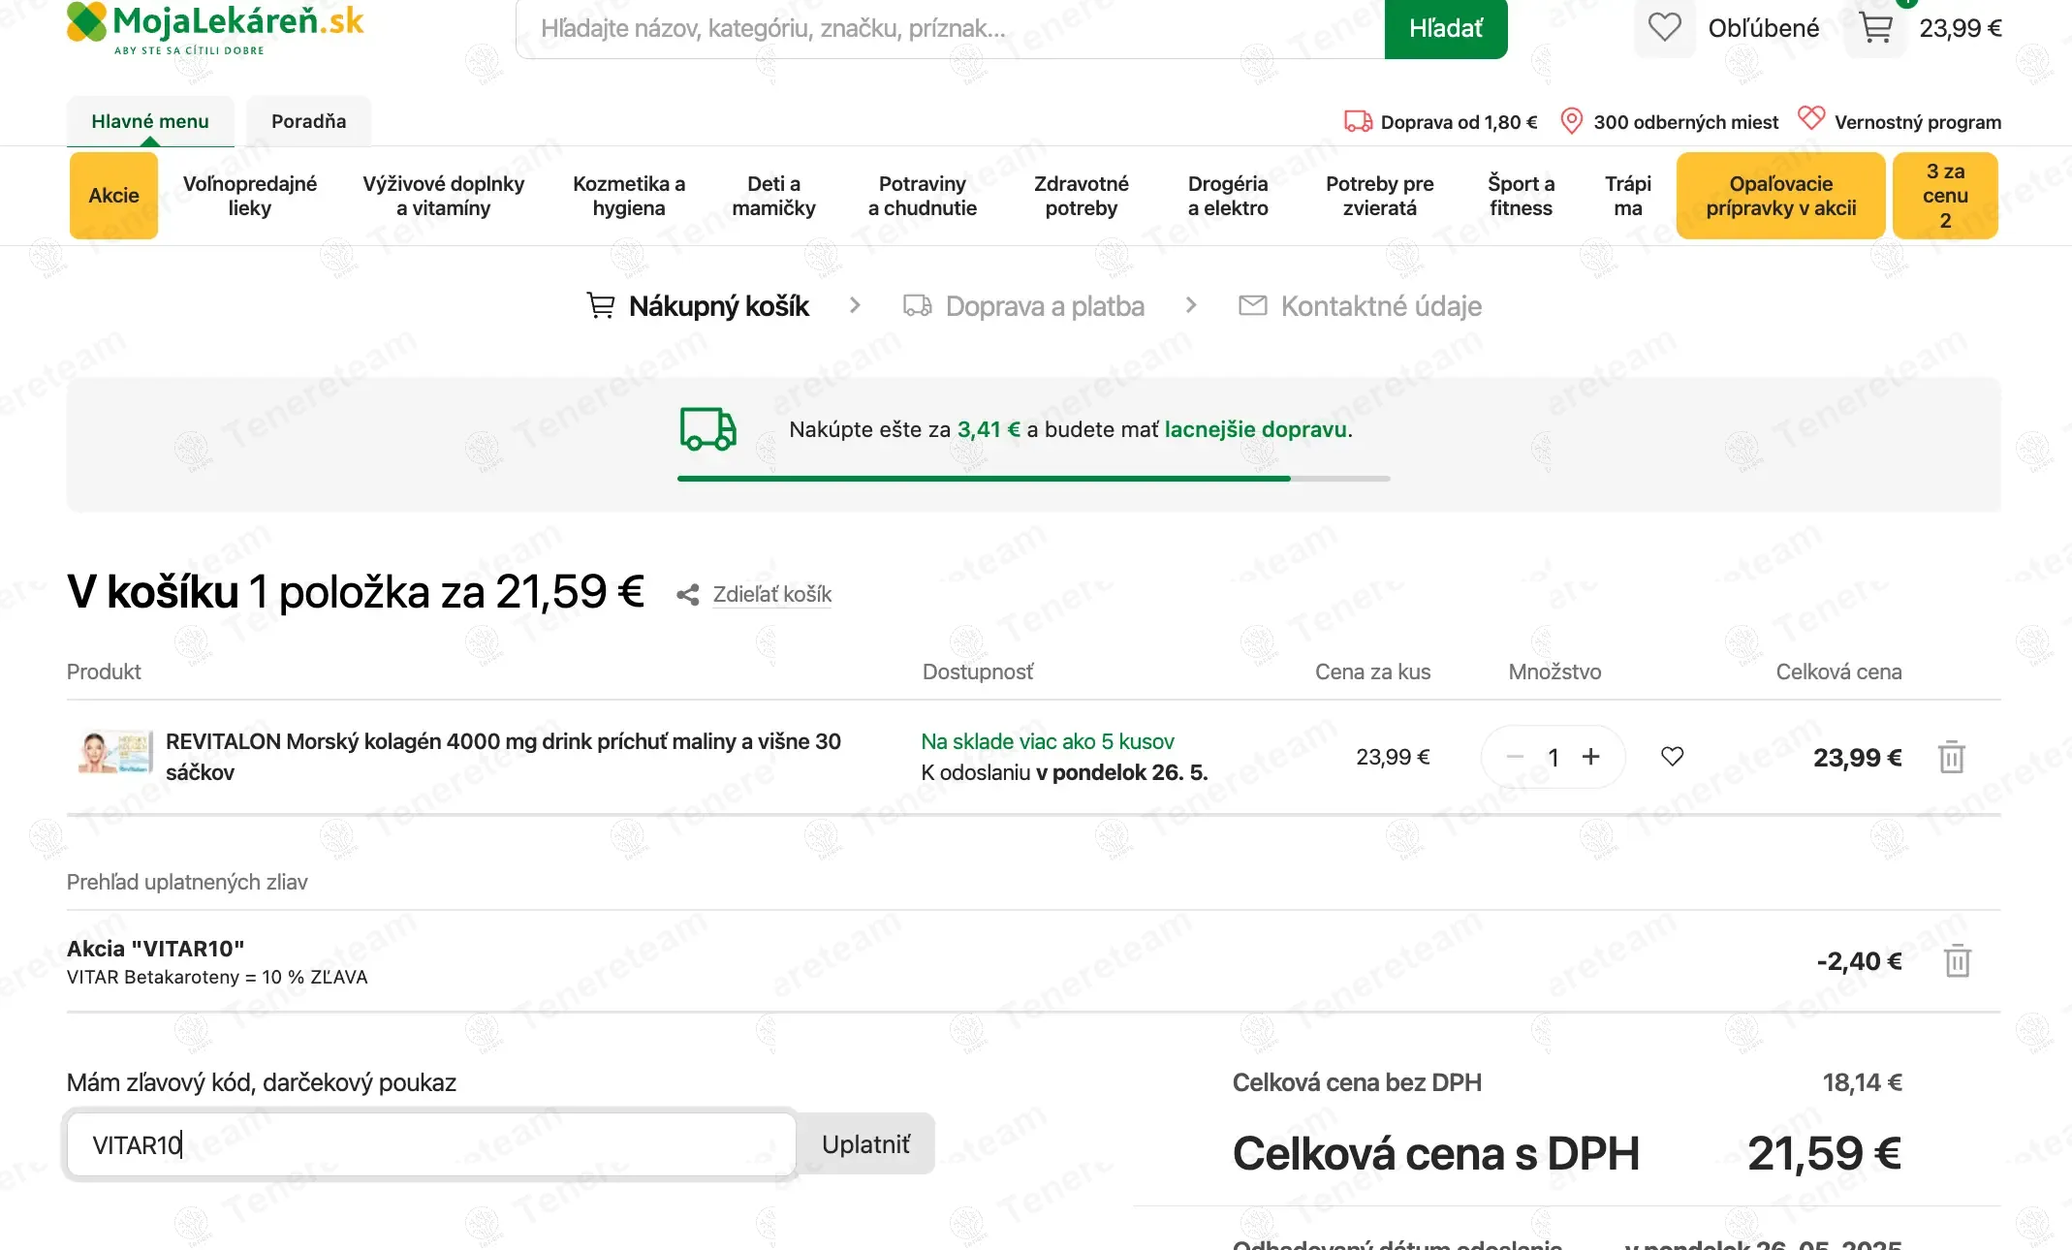Click the Hľadať search button
The image size is (2072, 1250).
tap(1445, 29)
